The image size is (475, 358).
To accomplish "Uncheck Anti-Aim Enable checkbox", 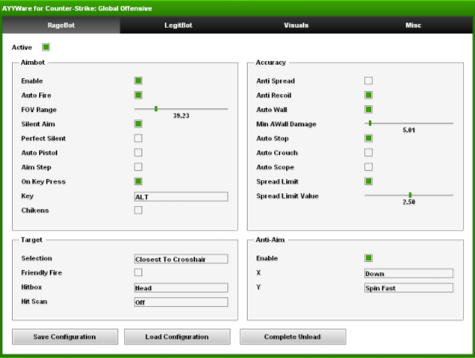I will coord(368,258).
